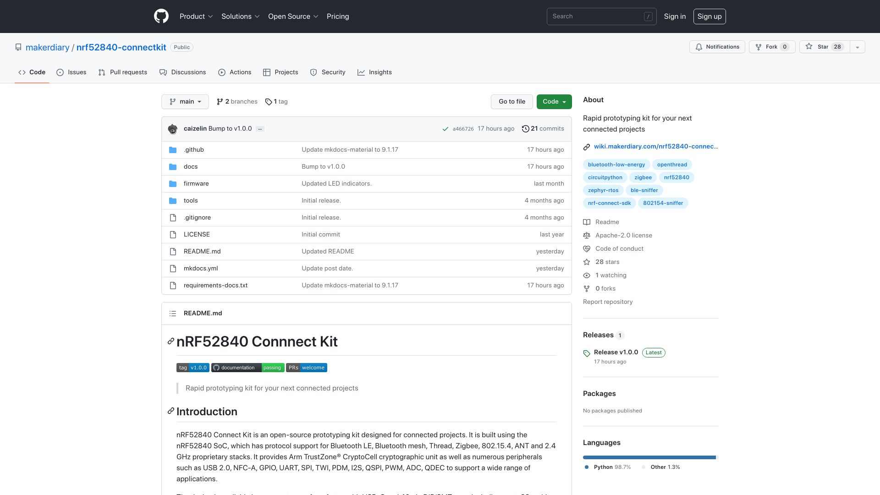Open the main branch selector
Screen dimensions: 880x495
click(185, 102)
